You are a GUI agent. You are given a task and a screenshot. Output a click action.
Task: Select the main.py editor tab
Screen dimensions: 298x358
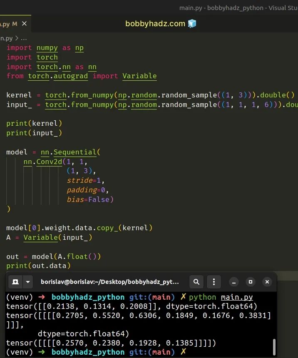coord(15,24)
